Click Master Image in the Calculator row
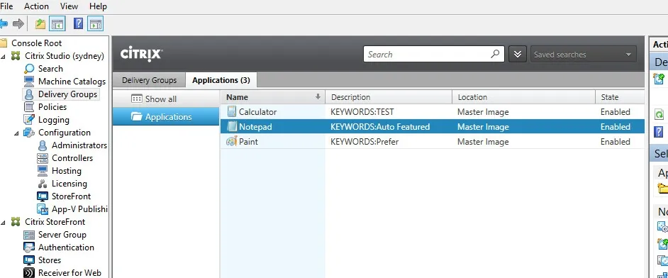The image size is (668, 278). pyautogui.click(x=483, y=112)
